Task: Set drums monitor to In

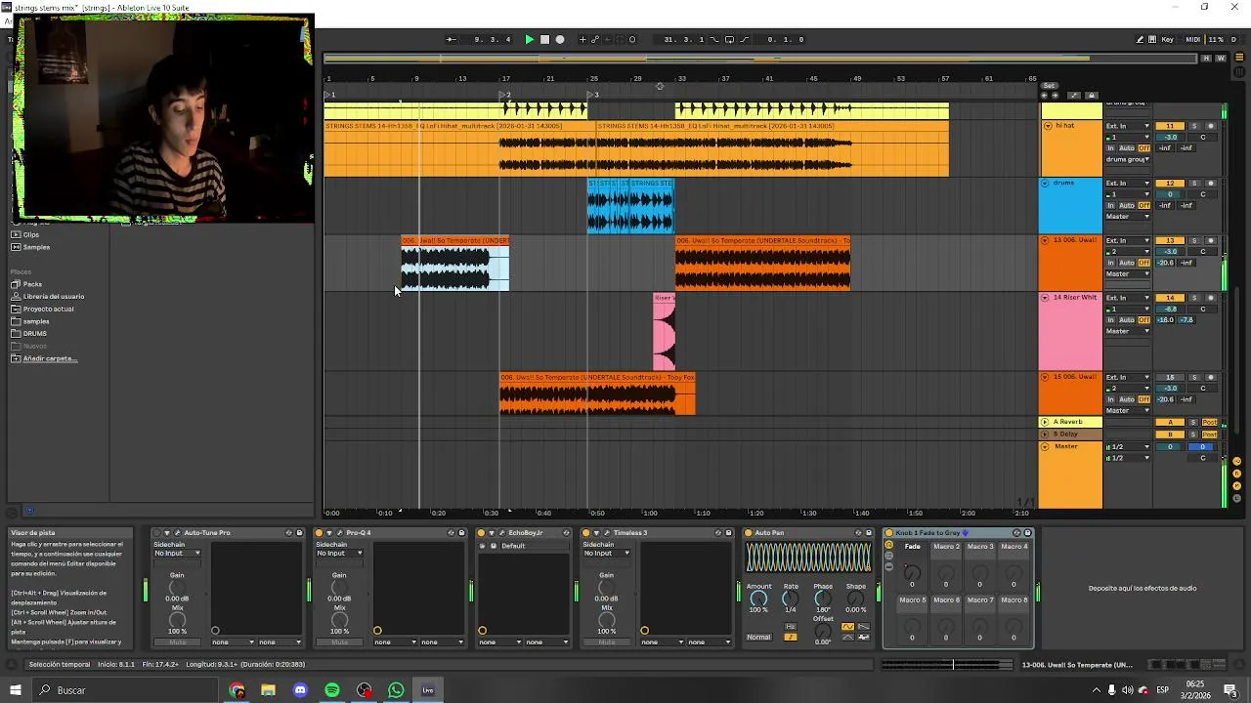Action: click(1111, 206)
